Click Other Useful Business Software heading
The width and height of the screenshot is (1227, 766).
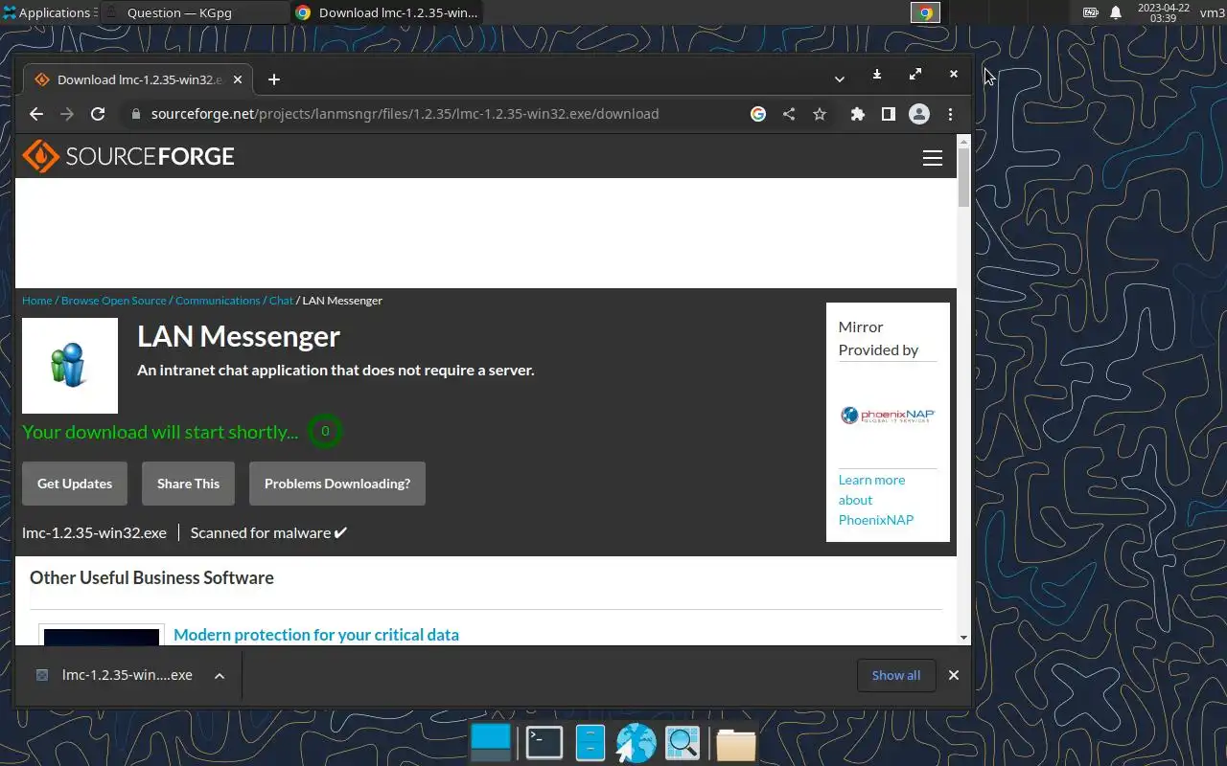[x=151, y=577]
